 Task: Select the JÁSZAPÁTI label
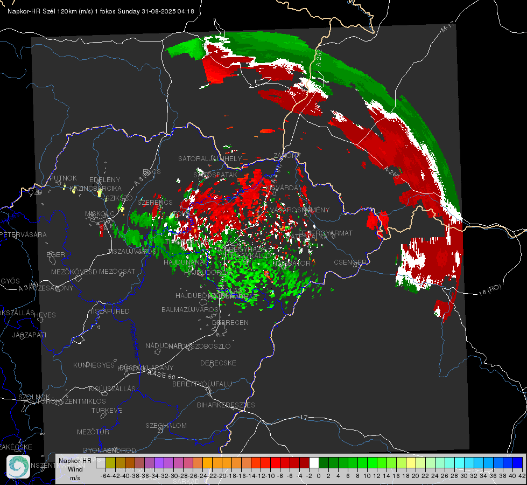[x=29, y=335]
